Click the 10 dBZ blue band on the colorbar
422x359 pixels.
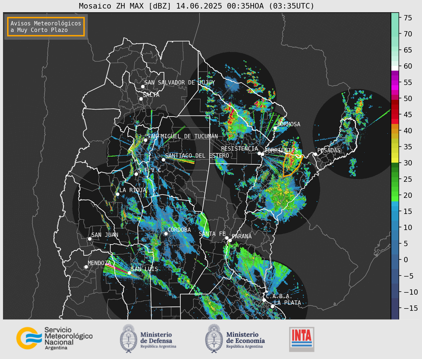[395, 228]
